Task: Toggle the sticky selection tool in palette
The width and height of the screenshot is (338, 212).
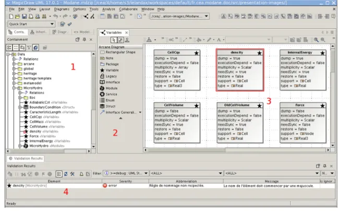Action: 120,40
